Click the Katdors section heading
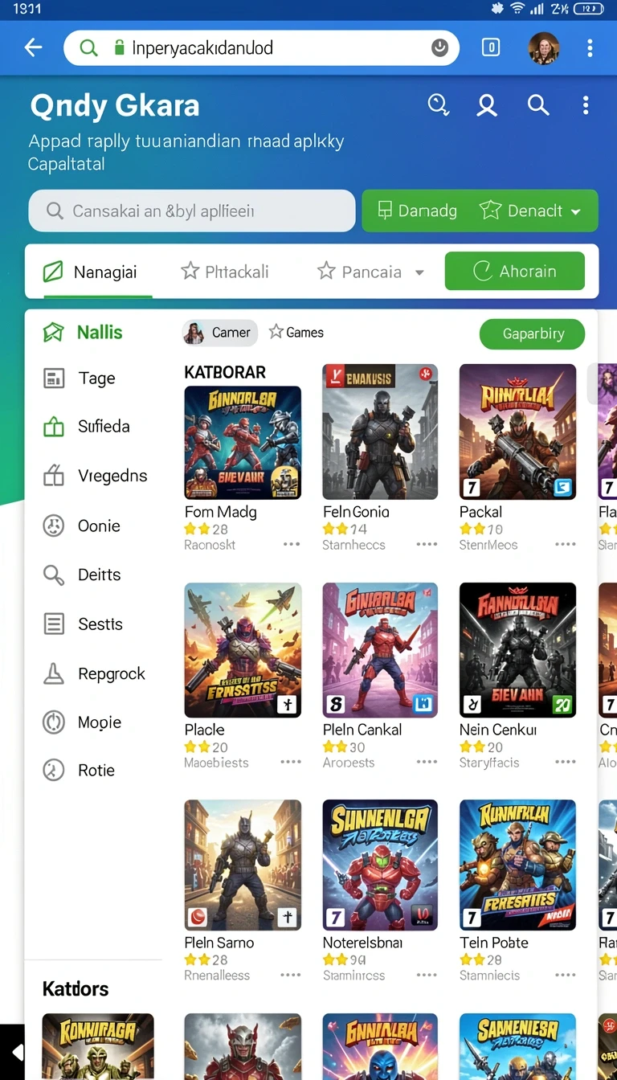This screenshot has height=1080, width=617. [76, 989]
